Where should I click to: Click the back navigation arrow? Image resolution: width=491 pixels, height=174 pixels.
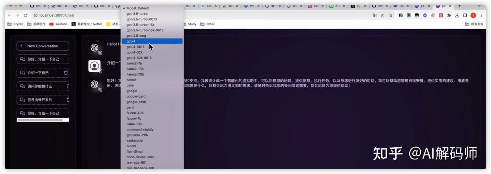point(10,15)
